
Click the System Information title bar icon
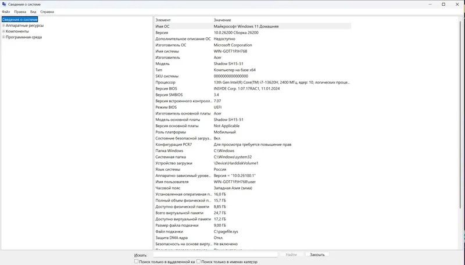4,4
